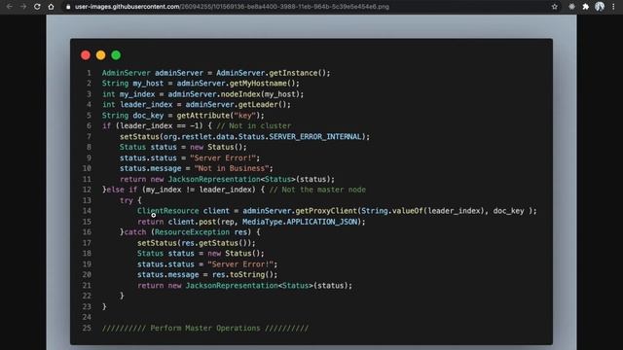Click the setStatus SERVER_ERROR_INTERNAL line
This screenshot has height=350, width=623.
(244, 136)
